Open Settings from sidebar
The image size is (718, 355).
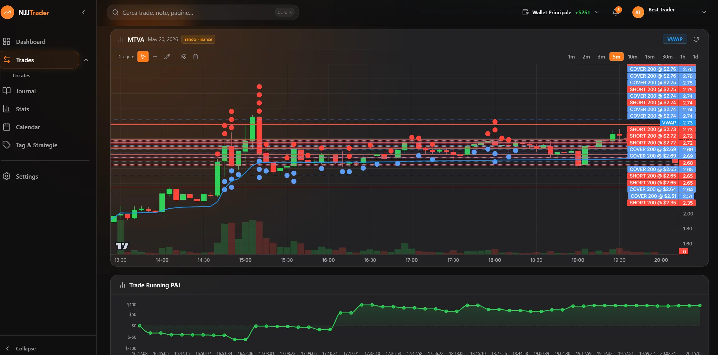[27, 176]
